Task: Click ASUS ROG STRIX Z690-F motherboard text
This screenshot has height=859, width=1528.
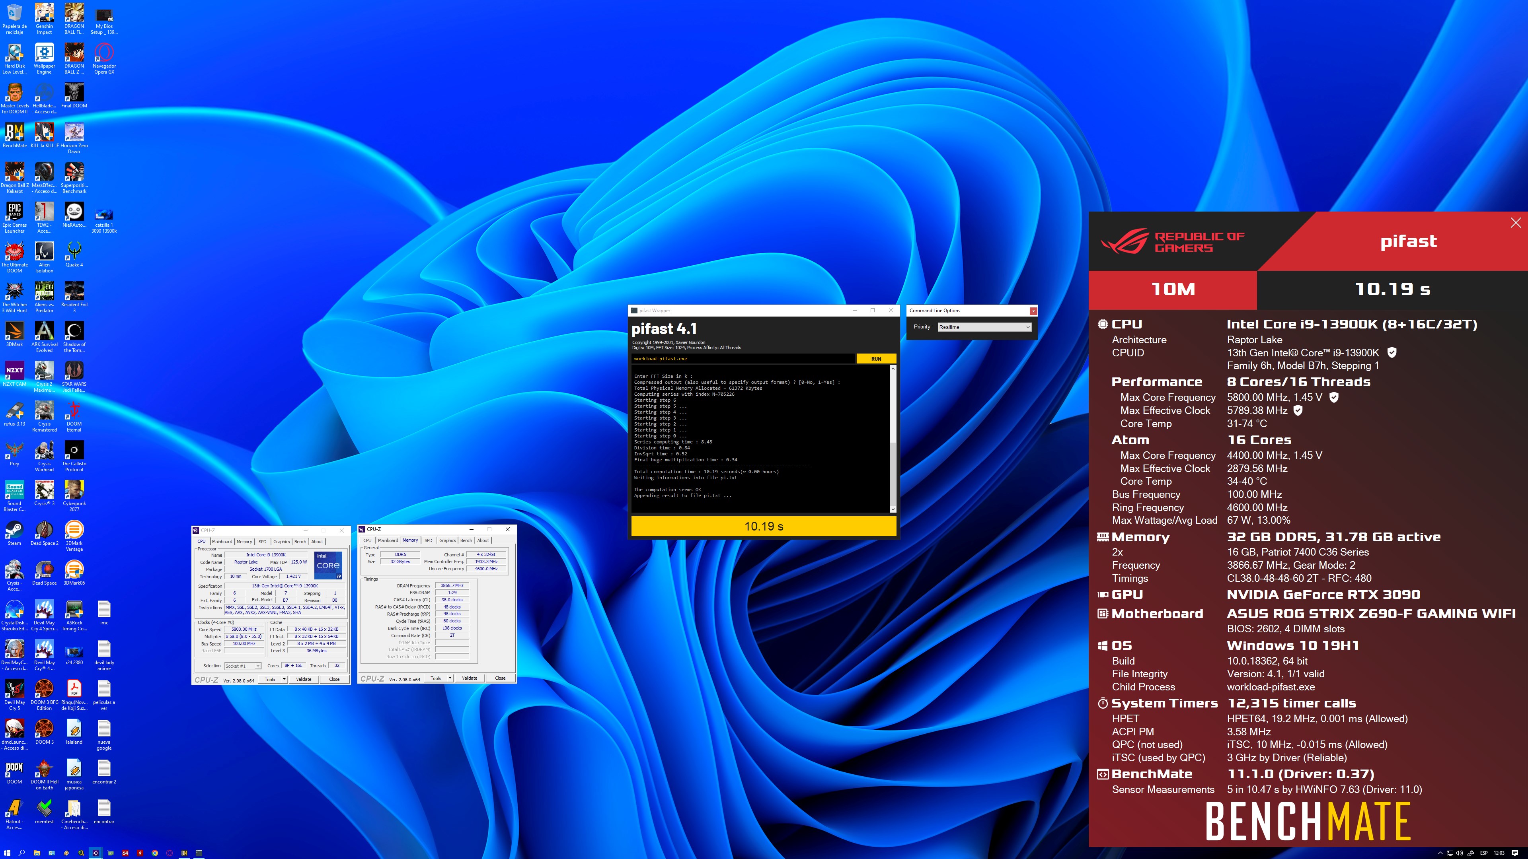Action: pos(1371,614)
